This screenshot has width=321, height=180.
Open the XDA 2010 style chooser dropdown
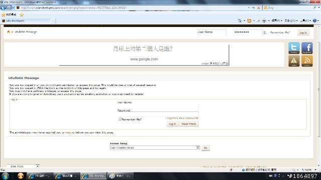pos(23,166)
